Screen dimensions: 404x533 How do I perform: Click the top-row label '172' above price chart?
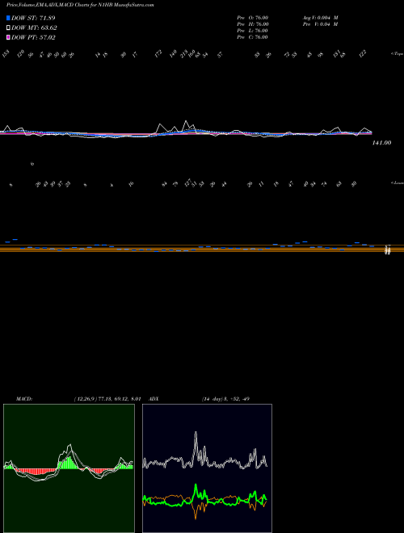point(158,54)
